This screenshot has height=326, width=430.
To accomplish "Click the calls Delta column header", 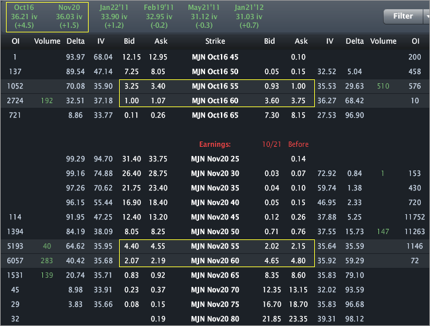I will click(x=75, y=41).
